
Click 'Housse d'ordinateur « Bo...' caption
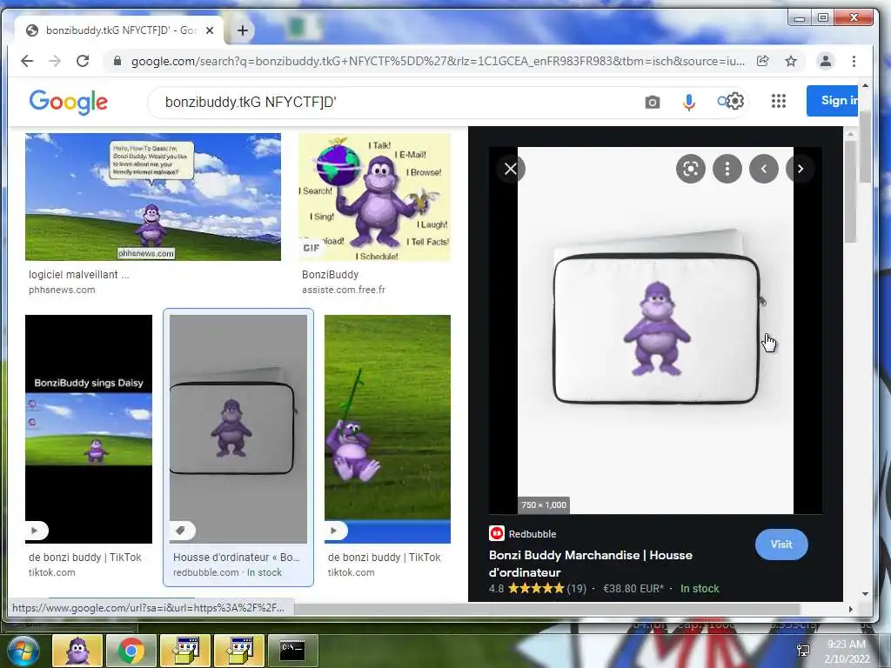click(x=237, y=558)
